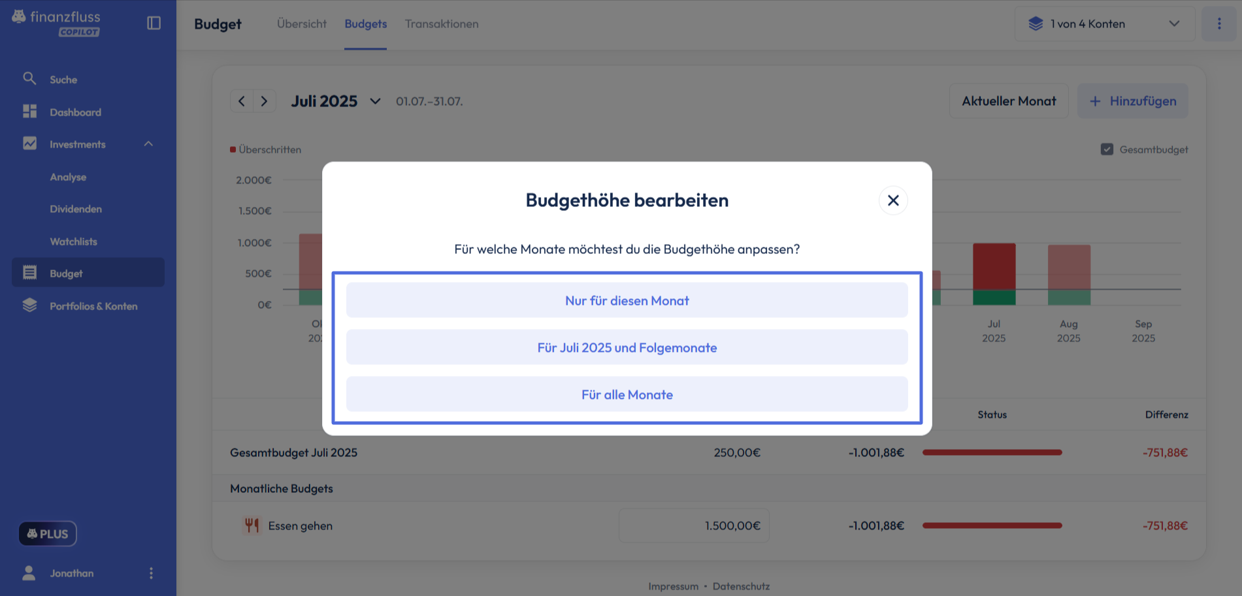Toggle the Gesamtbudget checkbox
This screenshot has width=1242, height=596.
(x=1107, y=149)
